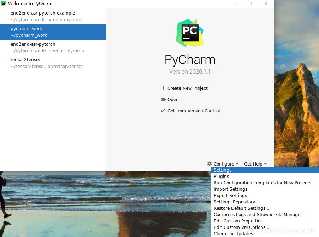Click the gear icon beside Configure
The image size is (319, 237).
209,164
